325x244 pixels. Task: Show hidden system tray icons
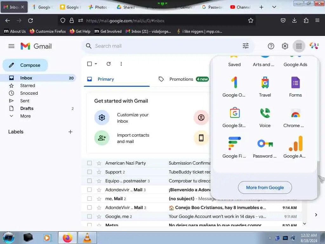click(x=270, y=238)
